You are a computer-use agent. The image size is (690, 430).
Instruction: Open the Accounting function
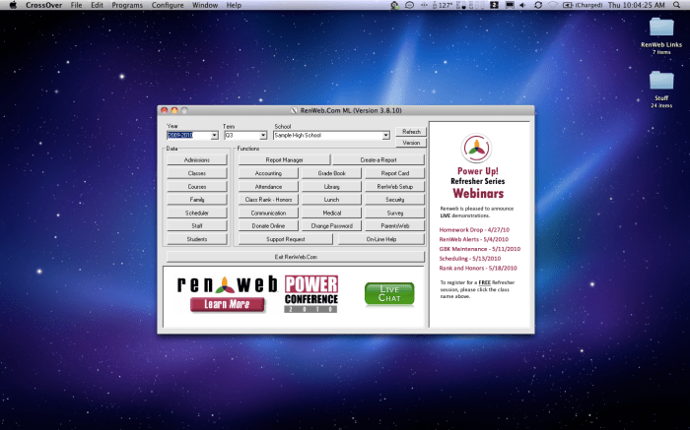tap(268, 173)
